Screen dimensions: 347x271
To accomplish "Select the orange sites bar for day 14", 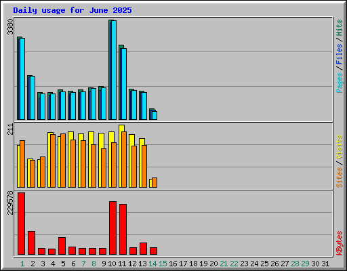I will 155,182.
